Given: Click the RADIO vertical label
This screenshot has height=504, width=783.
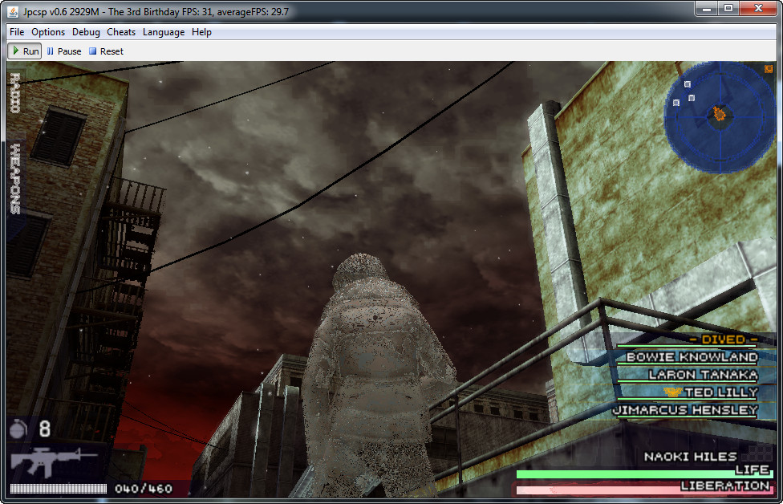Looking at the screenshot, I should coord(15,93).
